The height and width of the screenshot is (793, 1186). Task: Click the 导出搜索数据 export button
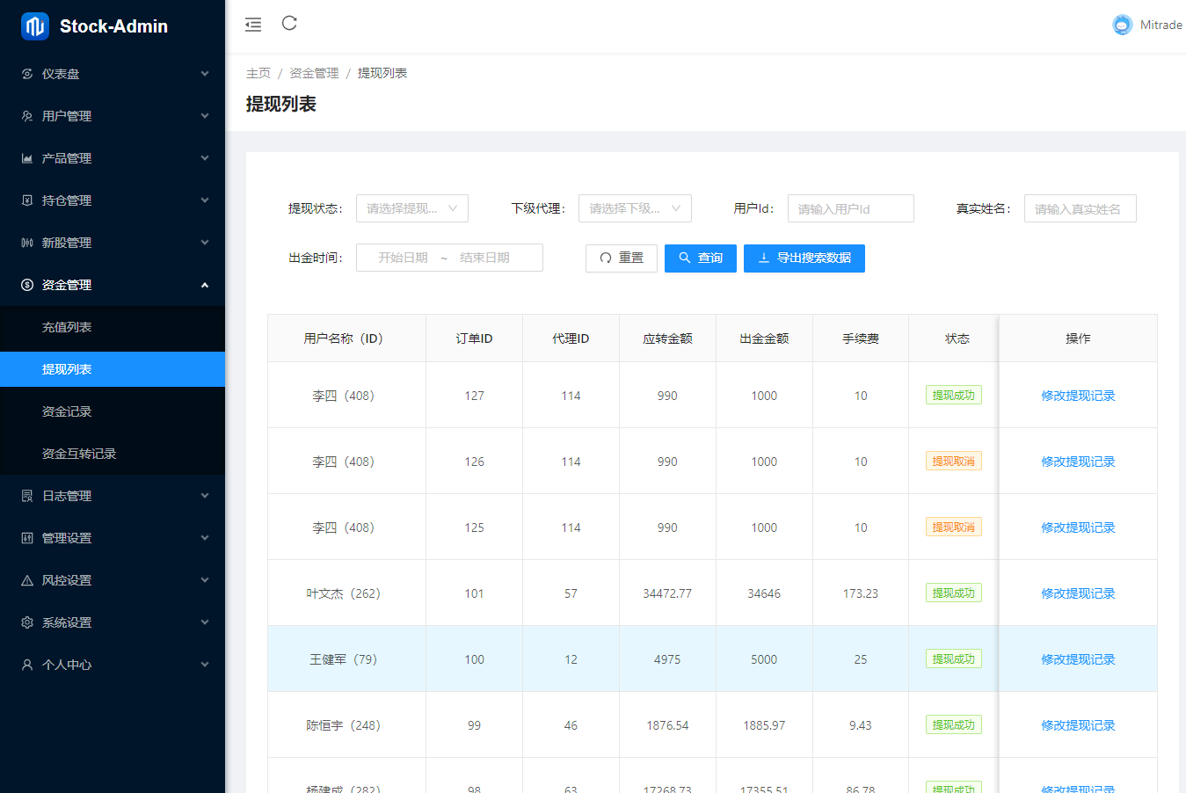804,258
